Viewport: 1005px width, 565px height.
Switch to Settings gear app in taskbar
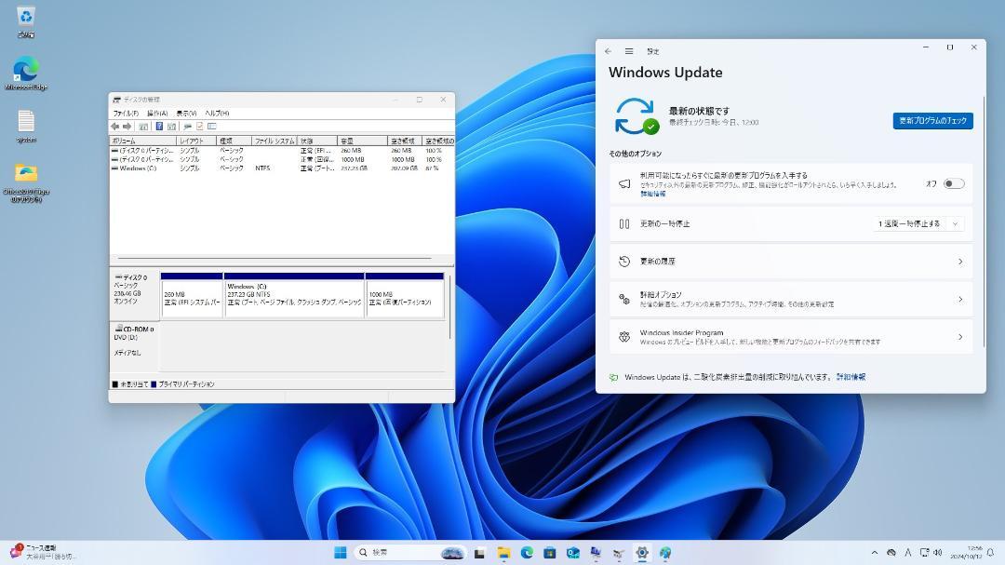[x=642, y=553]
